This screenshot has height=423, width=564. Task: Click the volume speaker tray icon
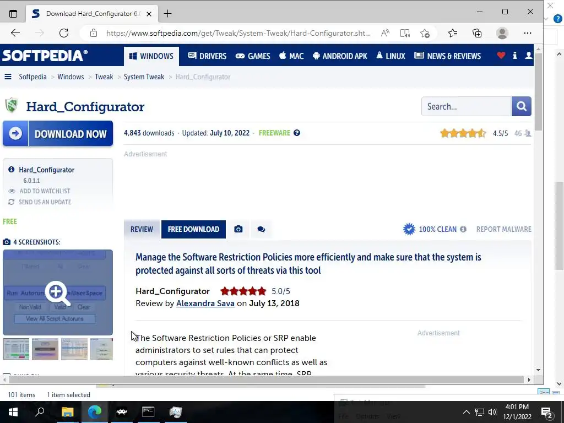(492, 412)
